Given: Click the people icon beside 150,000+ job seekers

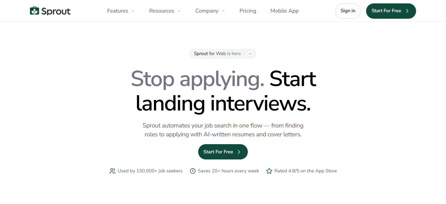Looking at the screenshot, I should pos(113,171).
